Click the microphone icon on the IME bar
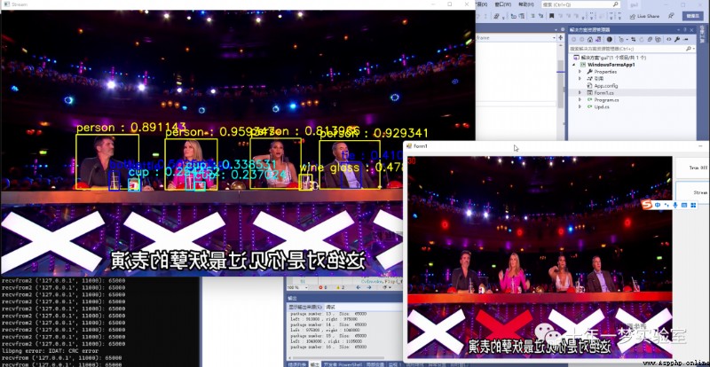The height and width of the screenshot is (367, 710). (675, 205)
